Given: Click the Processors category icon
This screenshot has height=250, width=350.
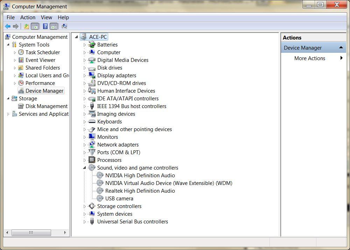Looking at the screenshot, I should (92, 160).
